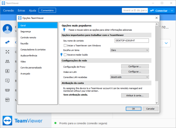Click the lightbulb icon under Opções mais populares
This screenshot has width=176, height=128.
(x=64, y=30)
